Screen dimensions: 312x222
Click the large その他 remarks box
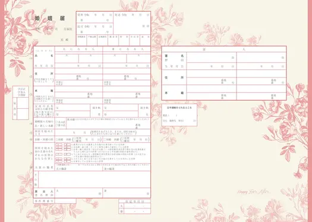click(94, 179)
